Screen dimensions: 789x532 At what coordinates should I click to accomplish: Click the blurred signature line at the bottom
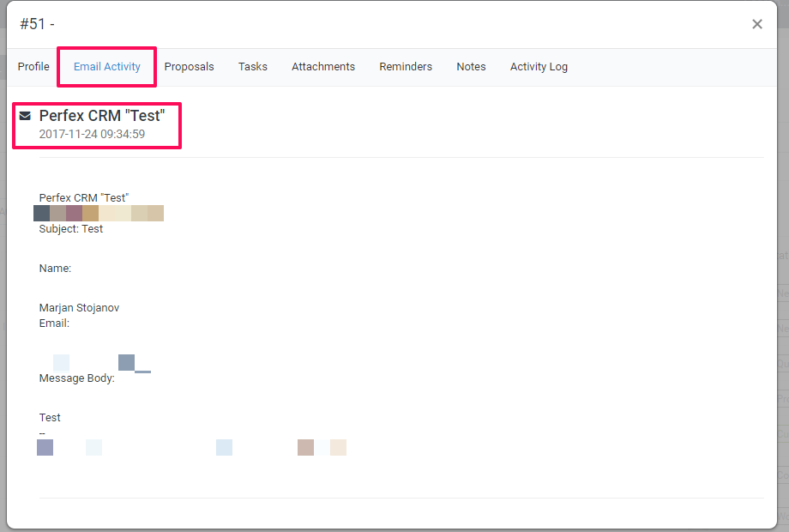(191, 447)
